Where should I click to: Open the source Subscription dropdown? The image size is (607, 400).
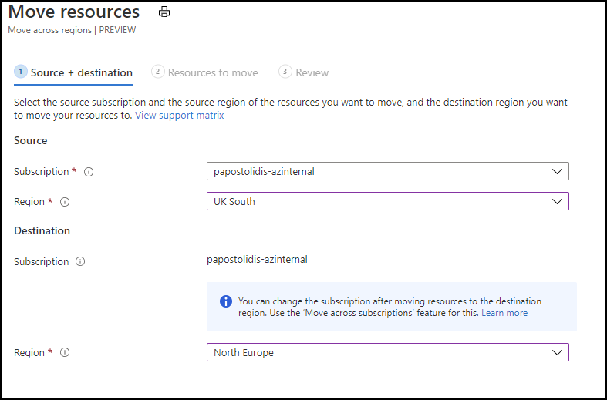click(x=387, y=171)
